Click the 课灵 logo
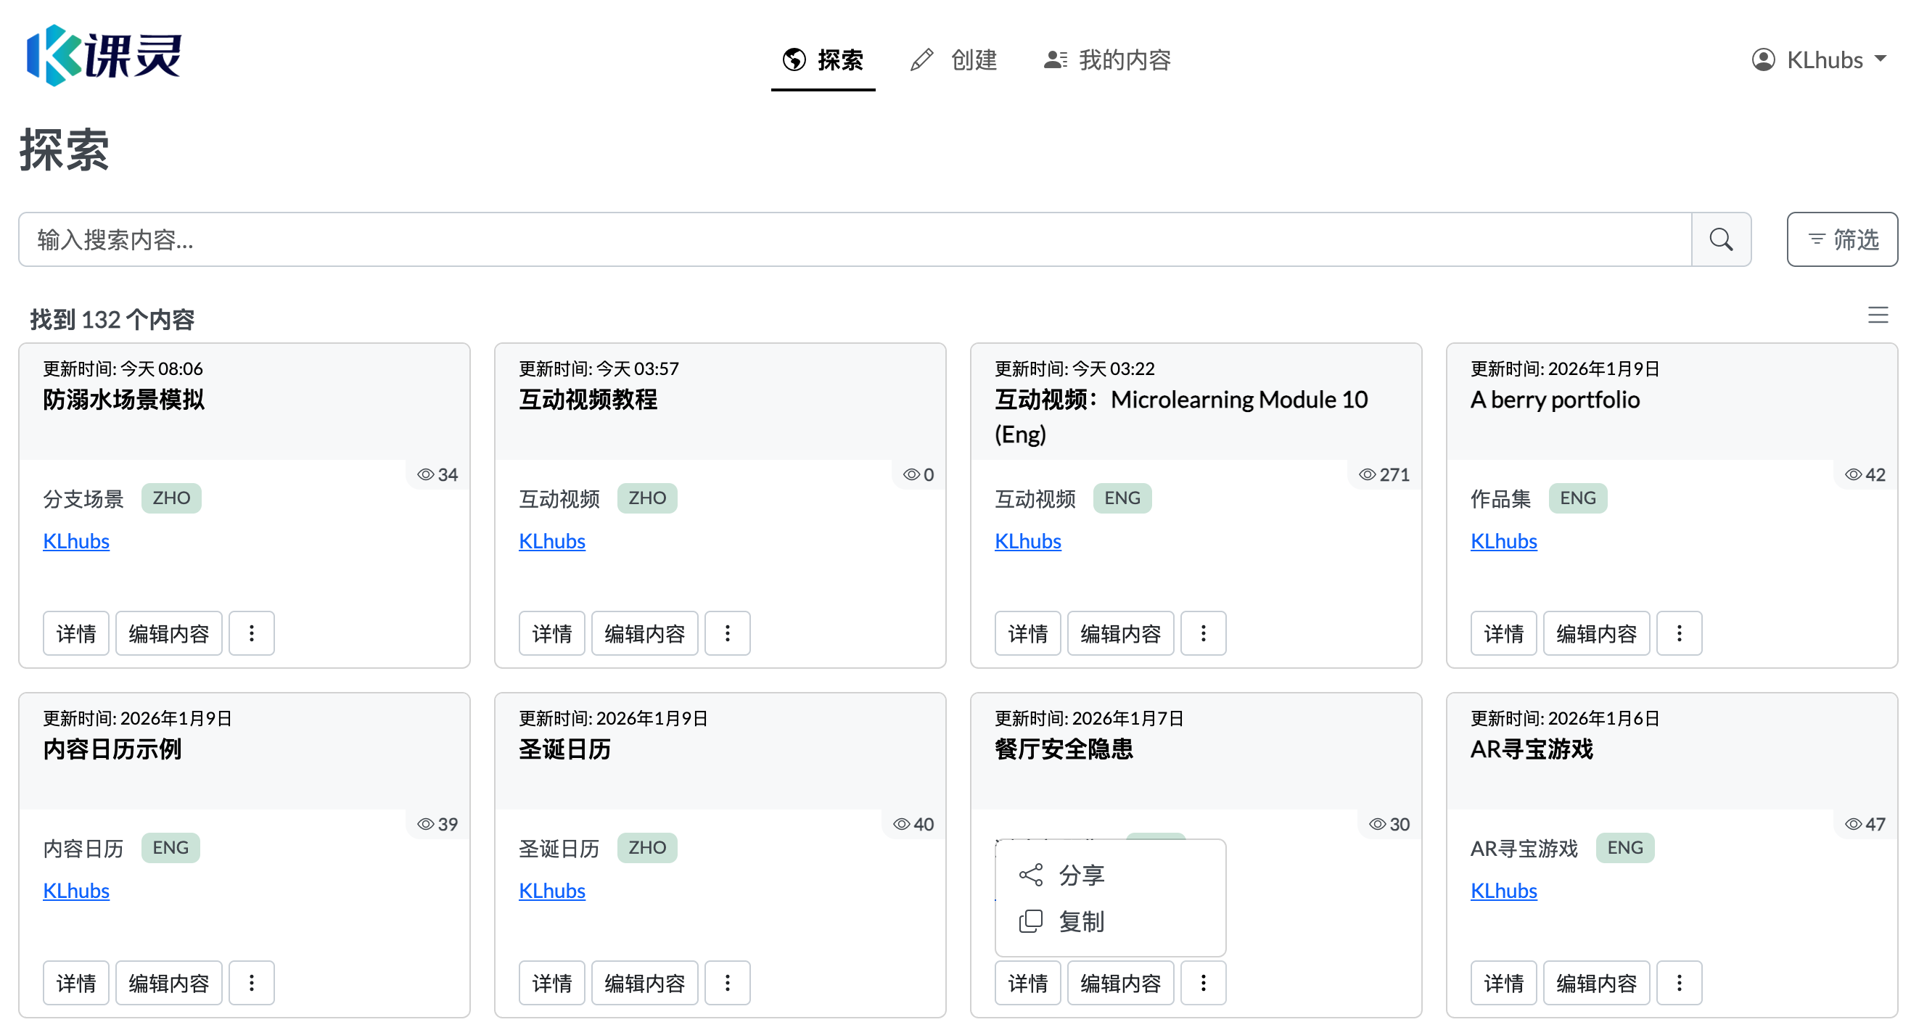 pos(104,54)
